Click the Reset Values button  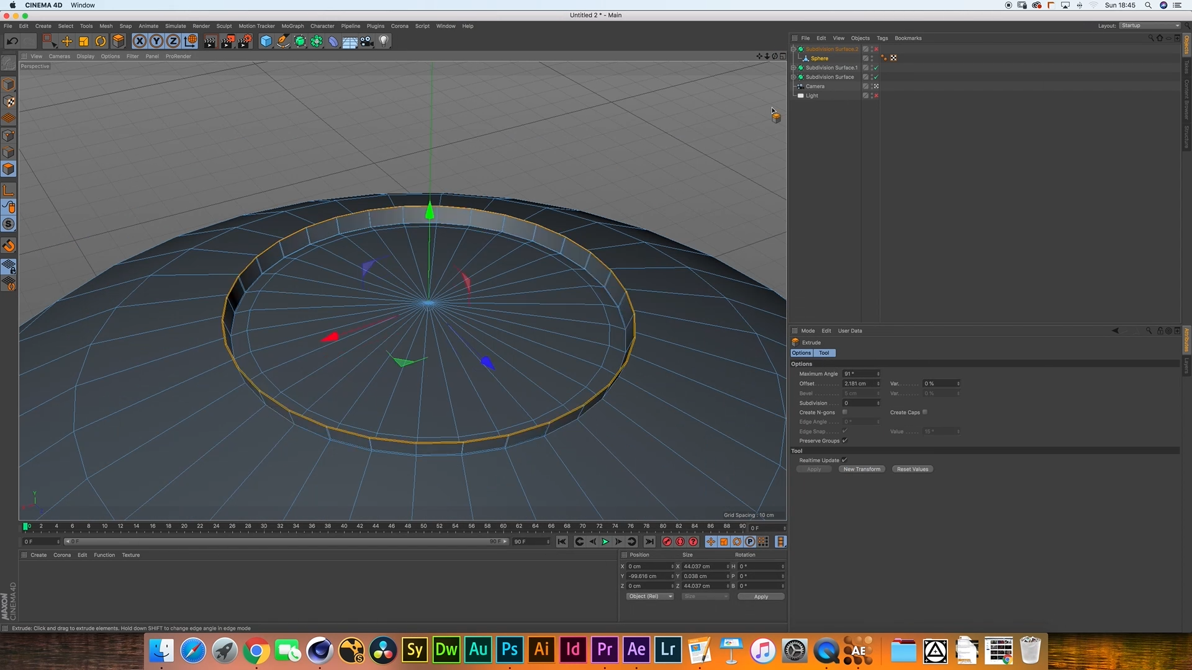coord(912,469)
